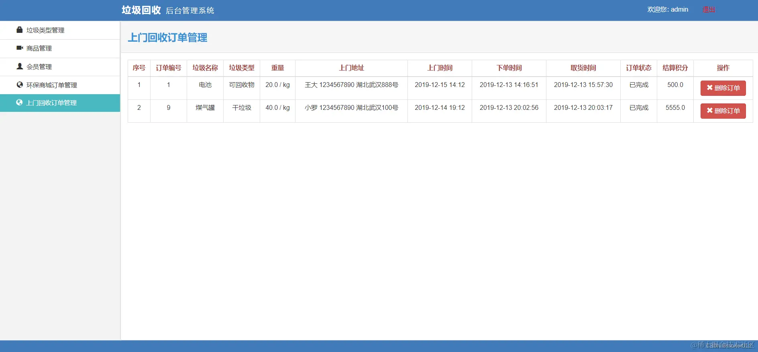Click the lock icon beside 垃圾类型管理

click(19, 30)
